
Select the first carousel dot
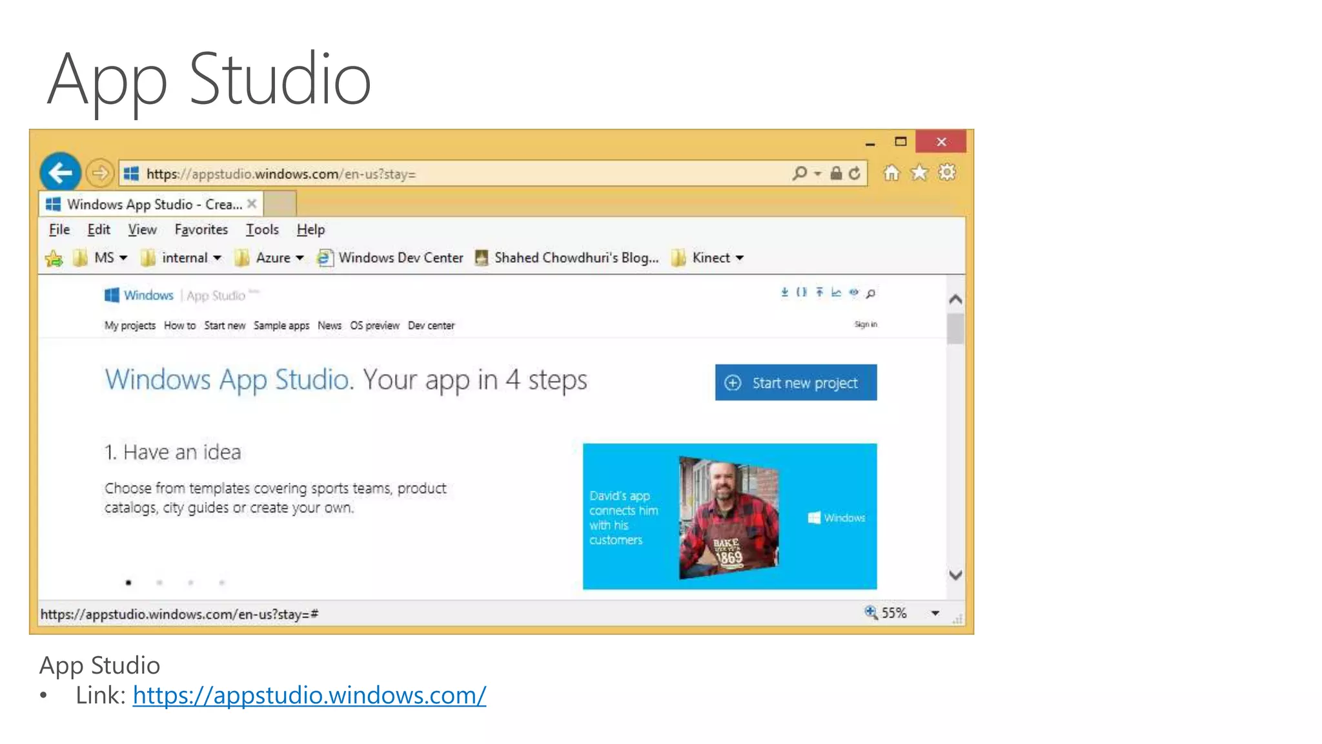point(128,583)
